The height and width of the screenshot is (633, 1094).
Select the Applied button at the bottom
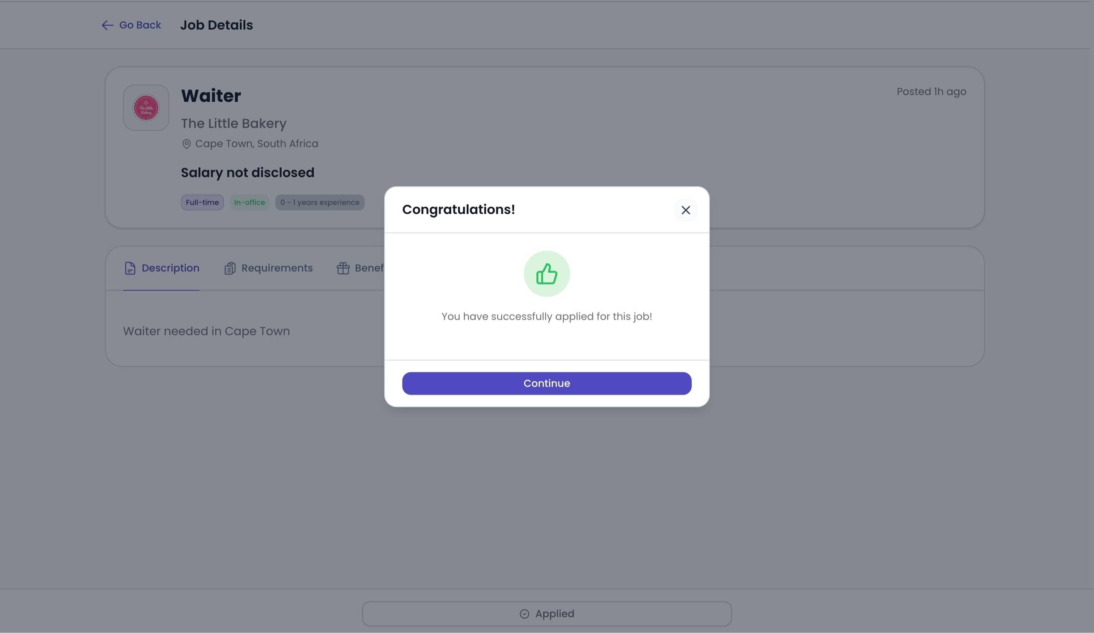(x=547, y=613)
